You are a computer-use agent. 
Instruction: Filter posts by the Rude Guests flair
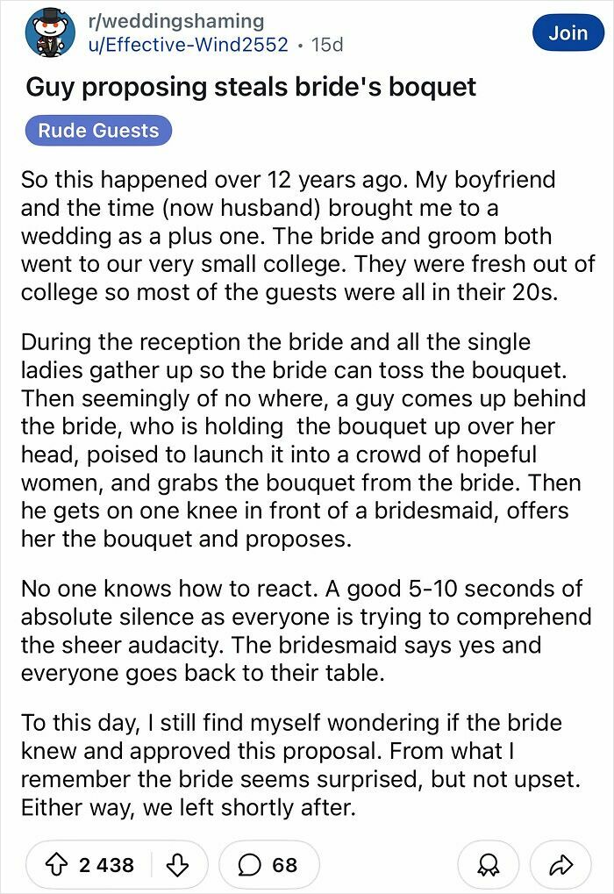(x=98, y=130)
